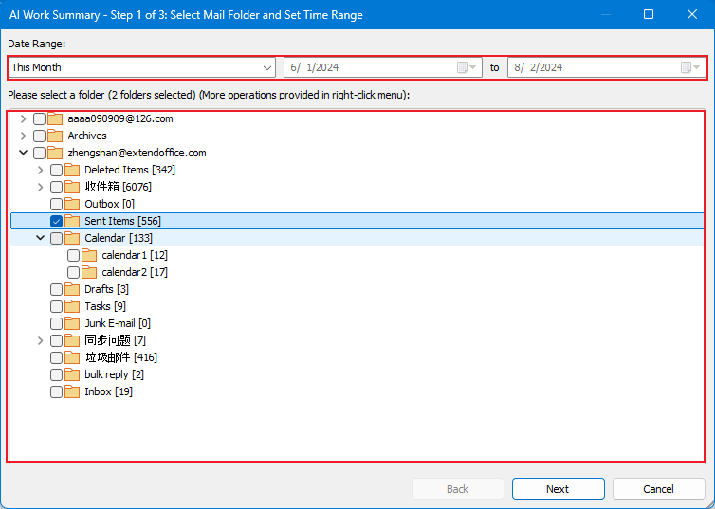Tick the Outbox folder checkbox

click(x=57, y=204)
